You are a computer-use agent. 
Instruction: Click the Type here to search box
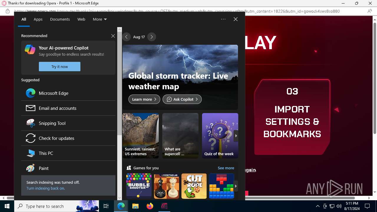point(57,206)
